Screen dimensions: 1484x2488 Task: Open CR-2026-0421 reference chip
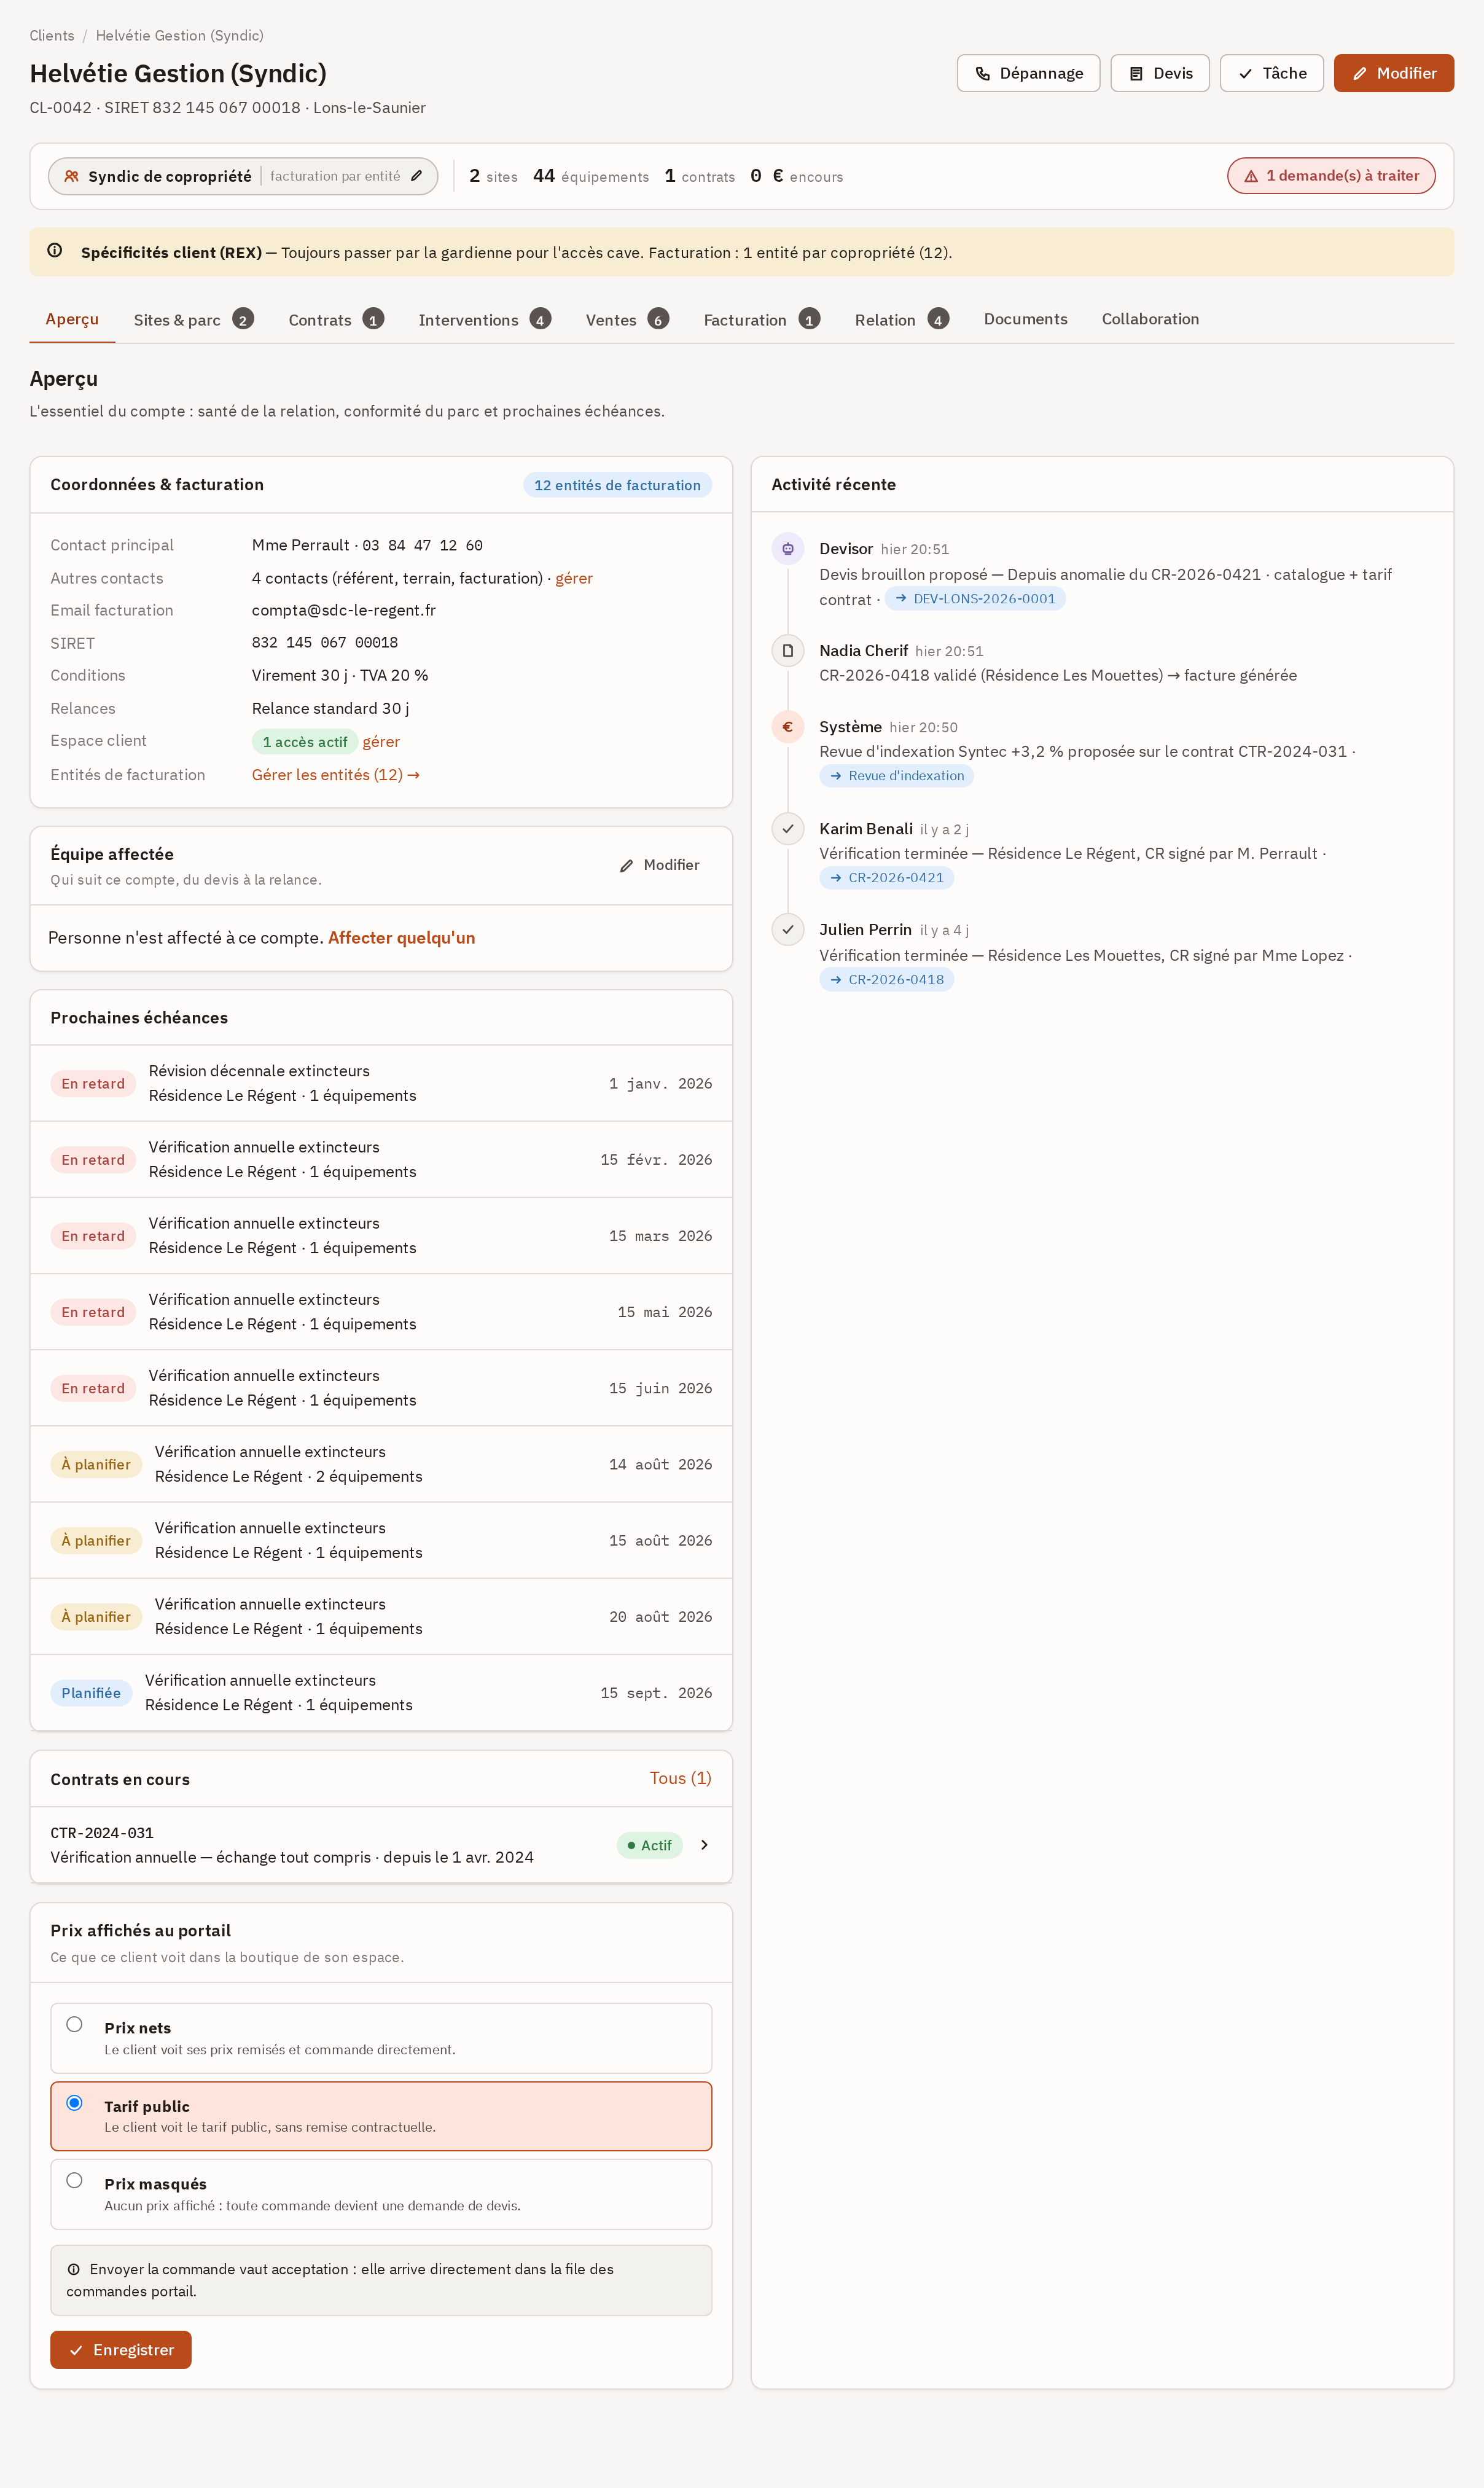coord(887,878)
